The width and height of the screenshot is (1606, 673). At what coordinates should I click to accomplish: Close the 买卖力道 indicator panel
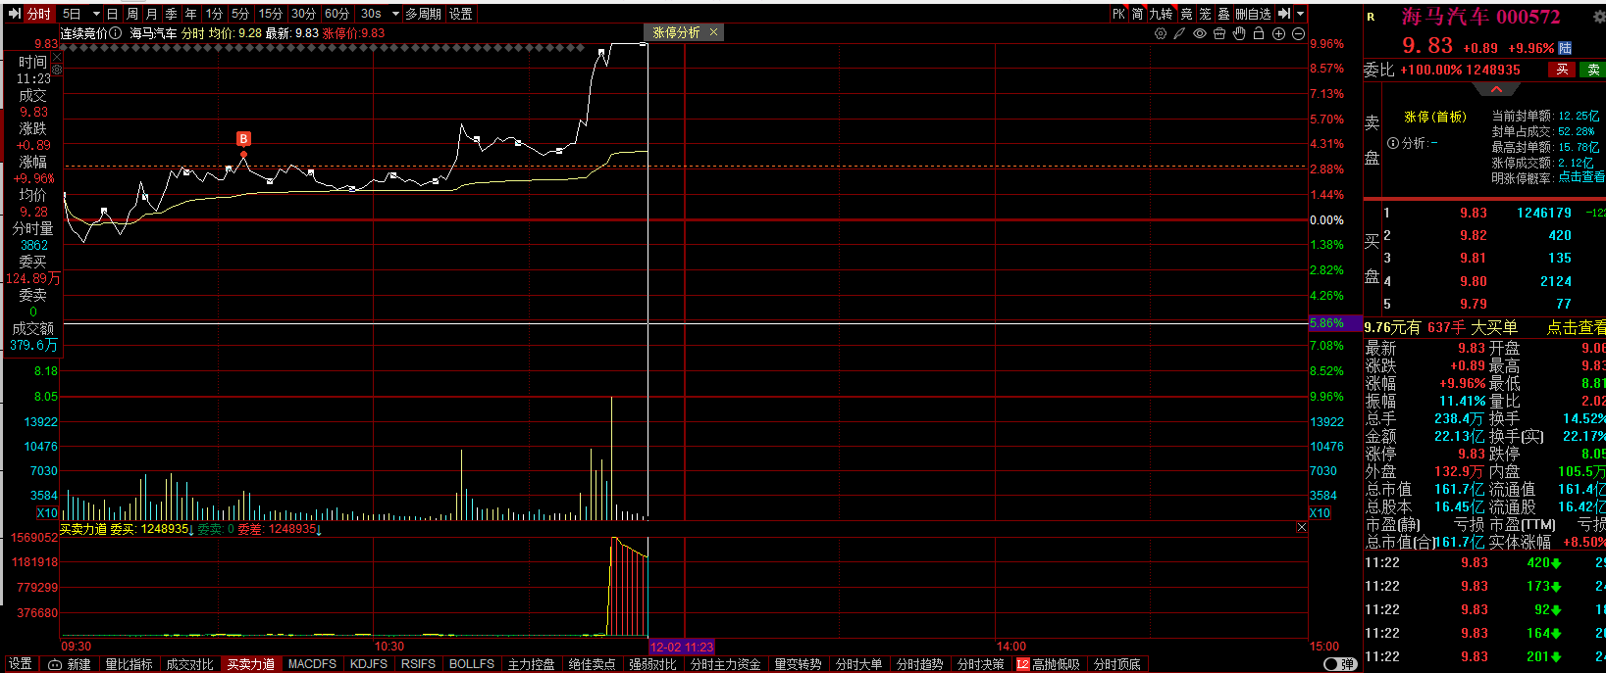point(1301,527)
